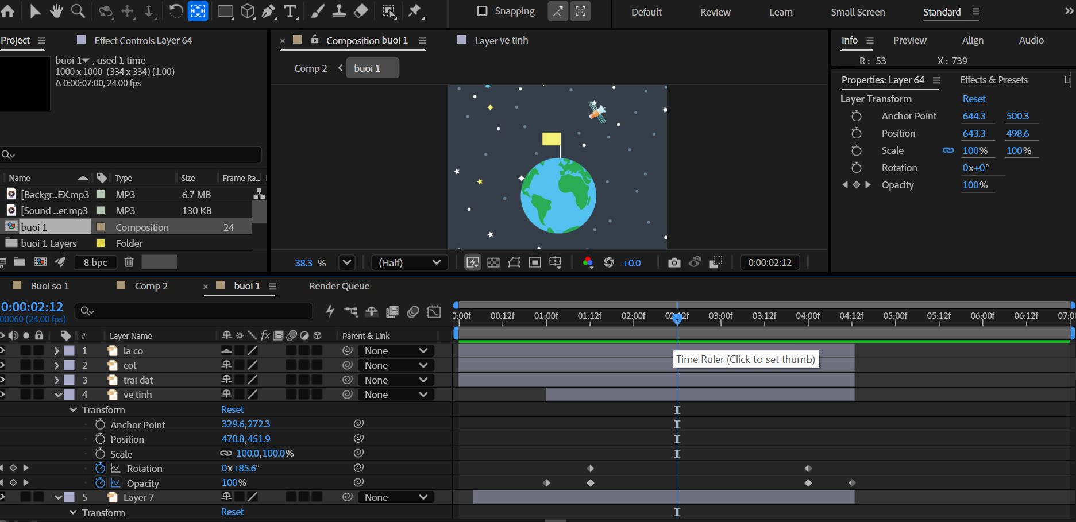1076x522 pixels.
Task: Toggle the Opacity stopwatch of ve tinh
Action: point(100,483)
